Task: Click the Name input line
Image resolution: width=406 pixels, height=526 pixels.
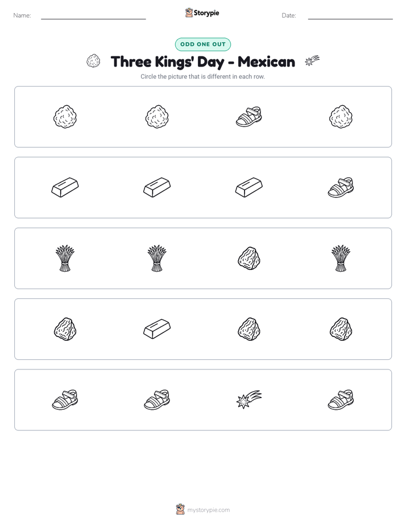Action: coord(93,16)
